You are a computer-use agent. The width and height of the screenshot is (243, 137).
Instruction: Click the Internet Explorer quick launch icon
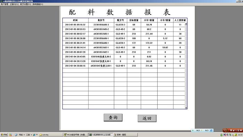pyautogui.click(x=34, y=135)
